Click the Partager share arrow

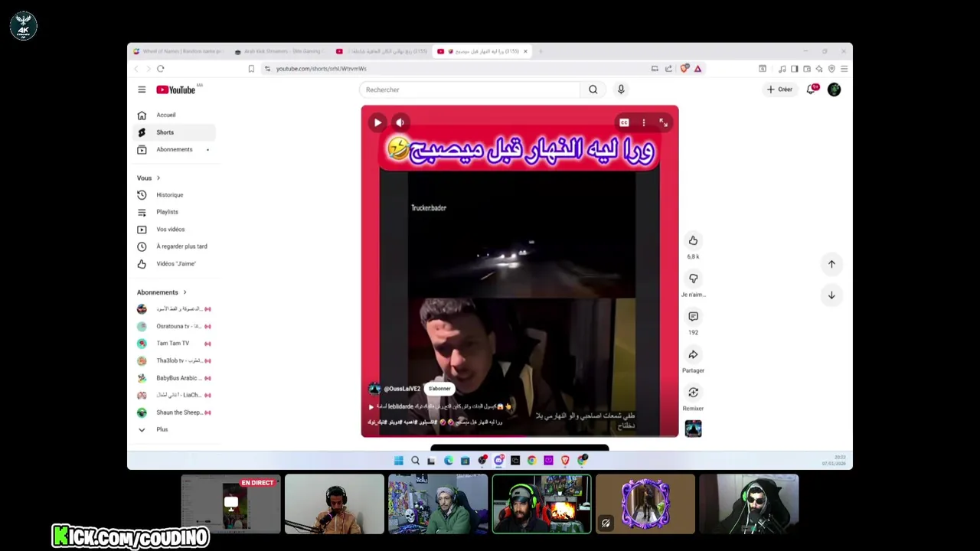[693, 354]
